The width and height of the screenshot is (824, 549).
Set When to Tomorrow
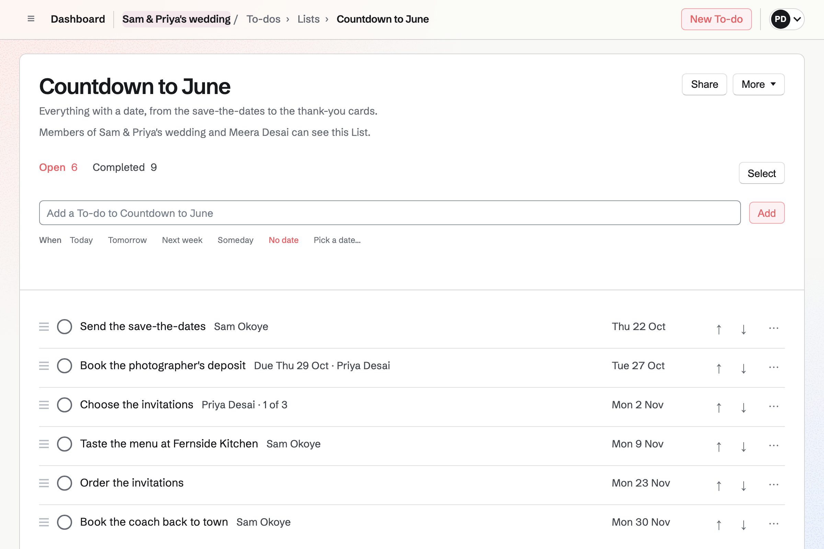coord(127,240)
